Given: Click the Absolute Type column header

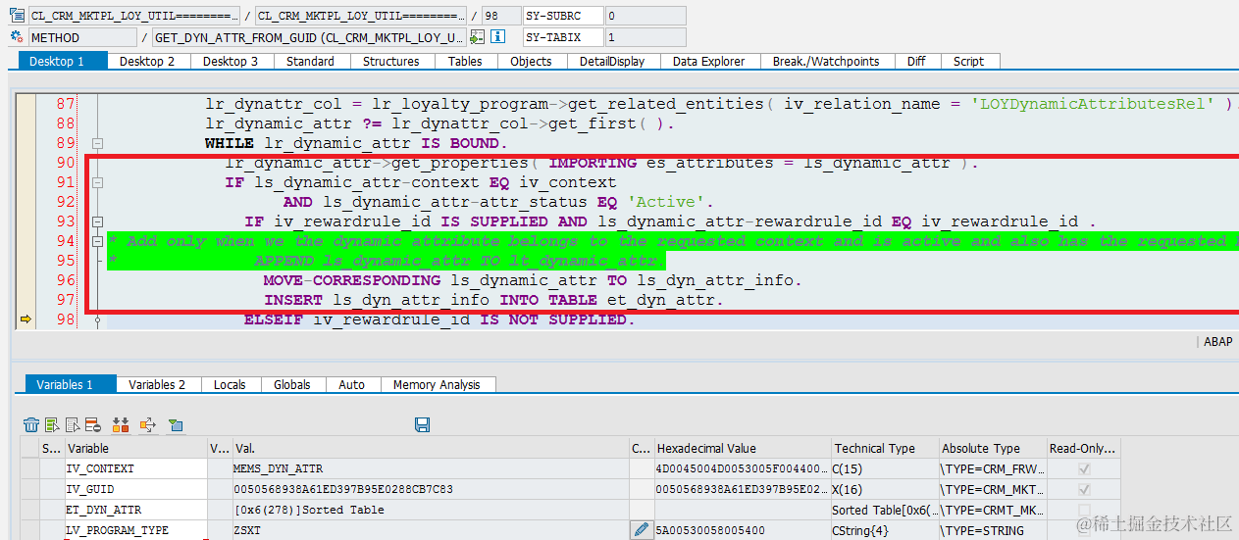Looking at the screenshot, I should tap(993, 448).
